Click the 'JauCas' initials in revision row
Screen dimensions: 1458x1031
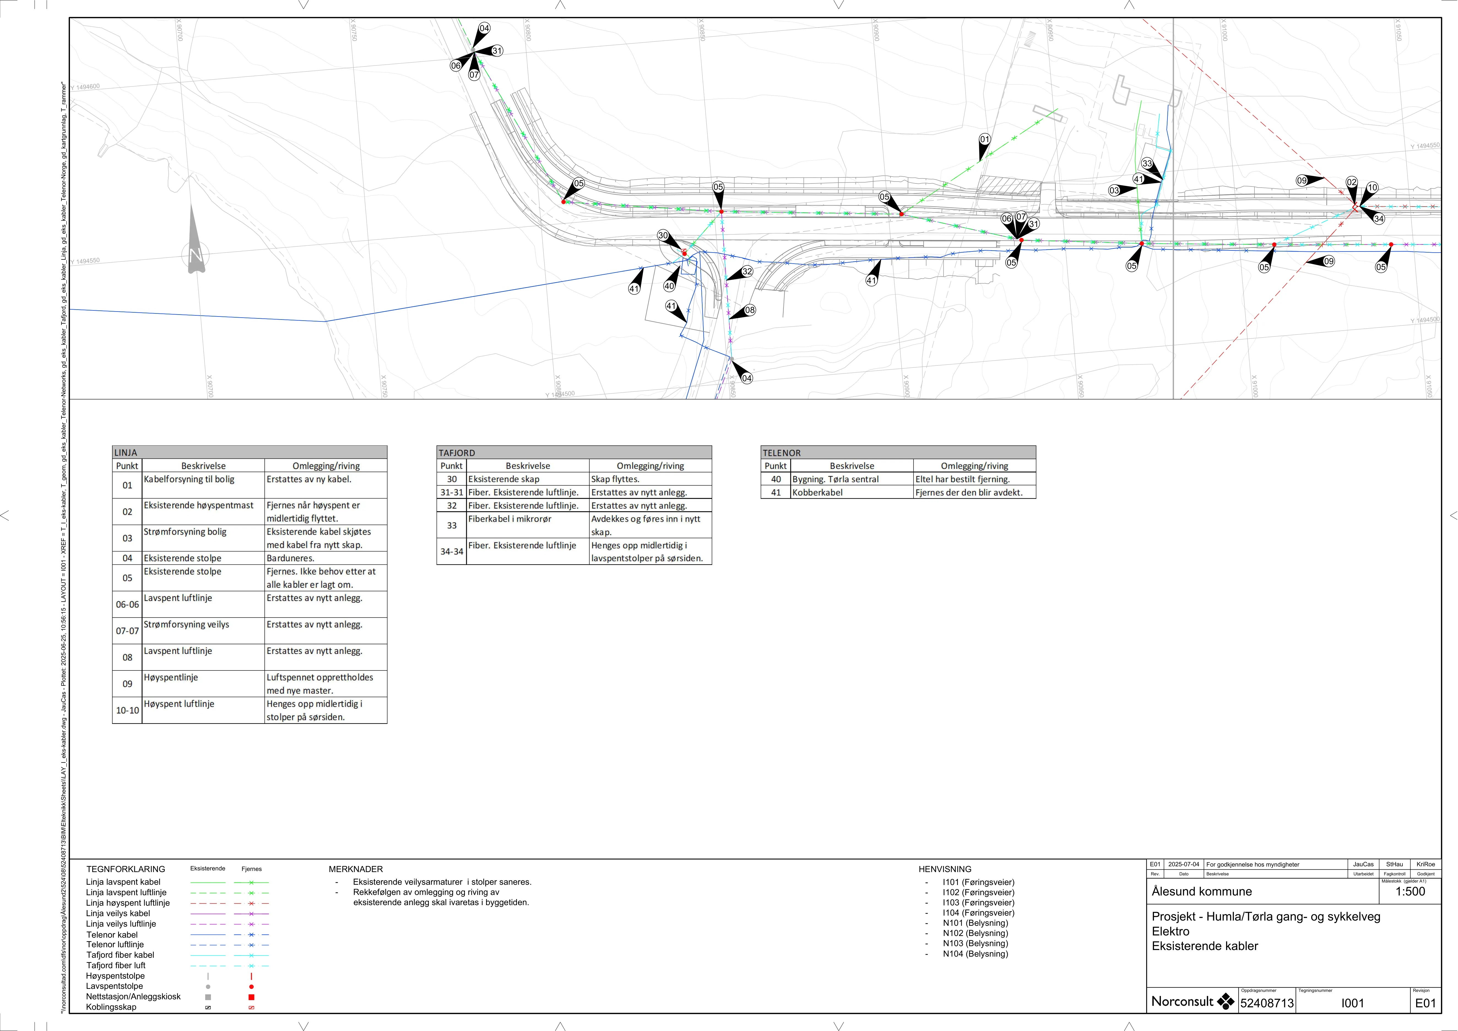1363,865
